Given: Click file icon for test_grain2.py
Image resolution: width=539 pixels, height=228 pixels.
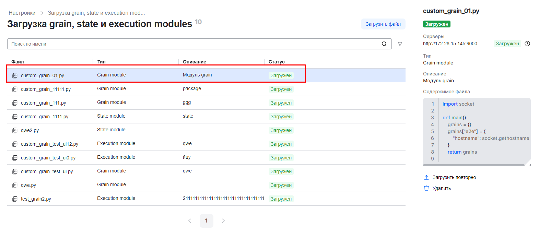Looking at the screenshot, I should (15, 199).
